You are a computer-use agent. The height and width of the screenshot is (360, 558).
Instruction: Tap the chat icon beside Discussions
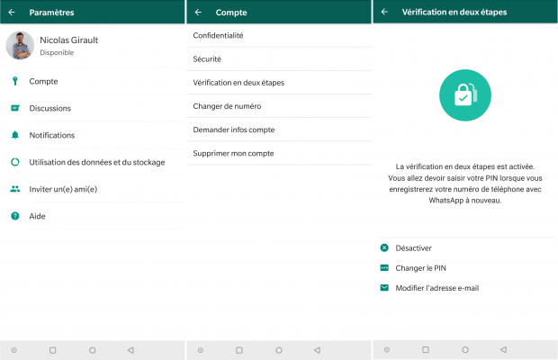coord(14,108)
